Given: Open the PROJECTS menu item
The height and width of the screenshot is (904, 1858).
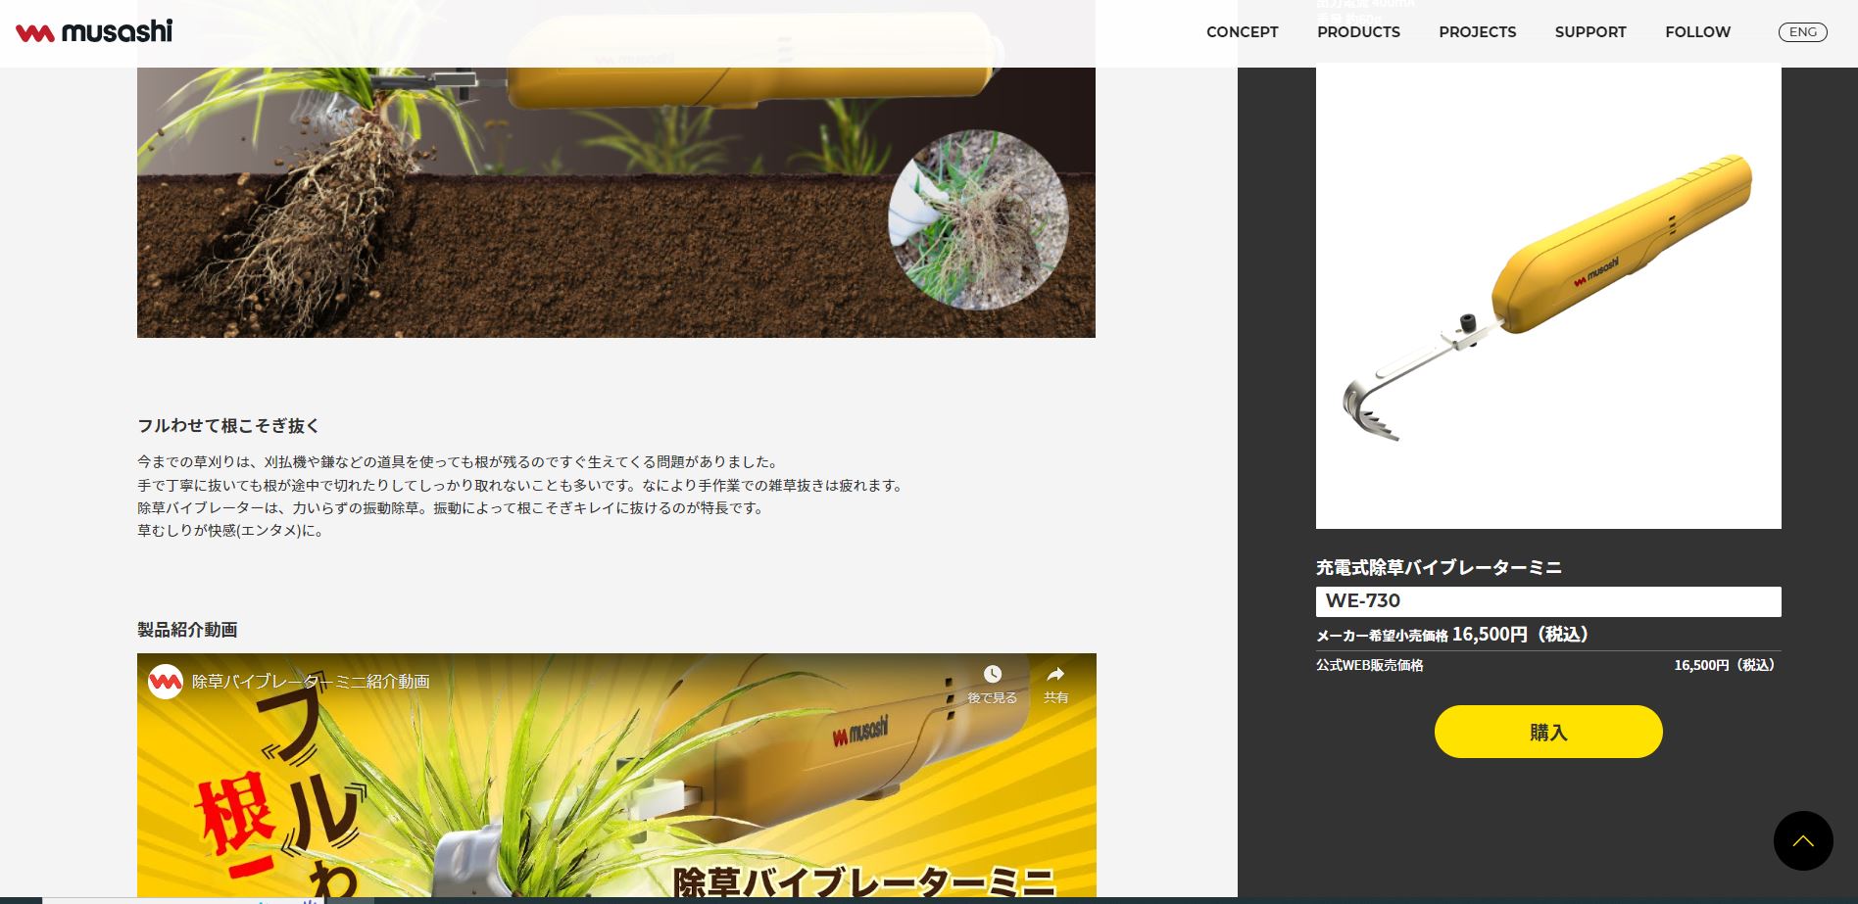Looking at the screenshot, I should tap(1477, 32).
